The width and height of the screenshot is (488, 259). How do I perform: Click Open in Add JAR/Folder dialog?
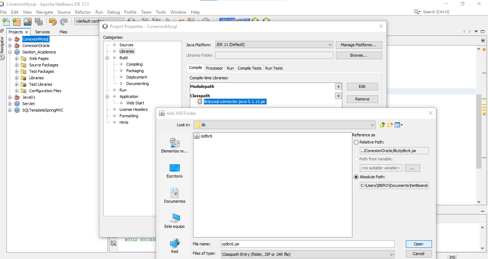[x=419, y=244]
